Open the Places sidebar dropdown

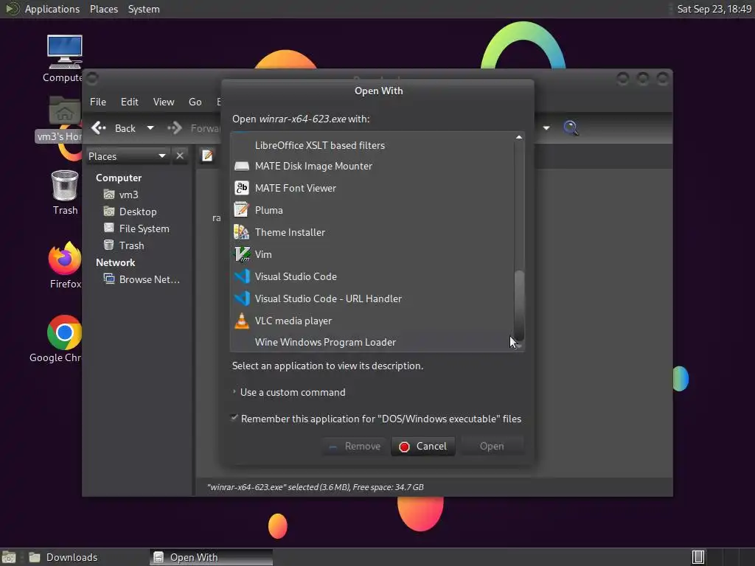tap(127, 156)
